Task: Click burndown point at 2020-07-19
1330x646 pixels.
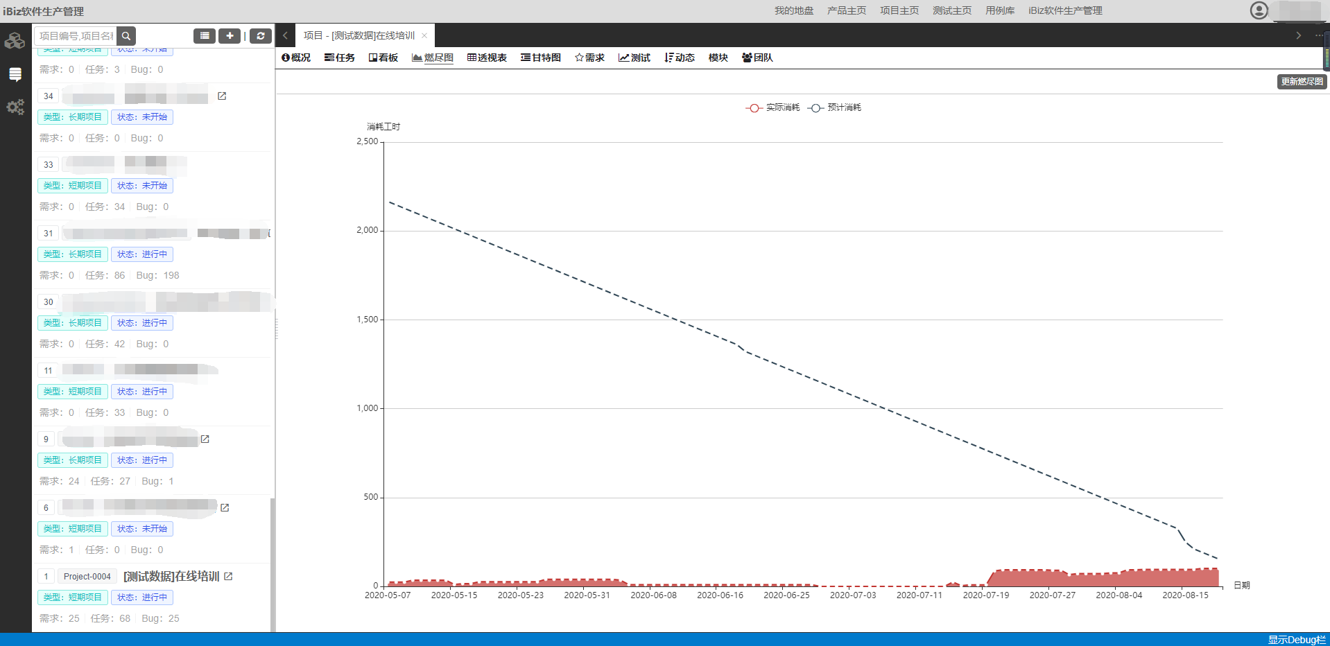Action: point(986,585)
